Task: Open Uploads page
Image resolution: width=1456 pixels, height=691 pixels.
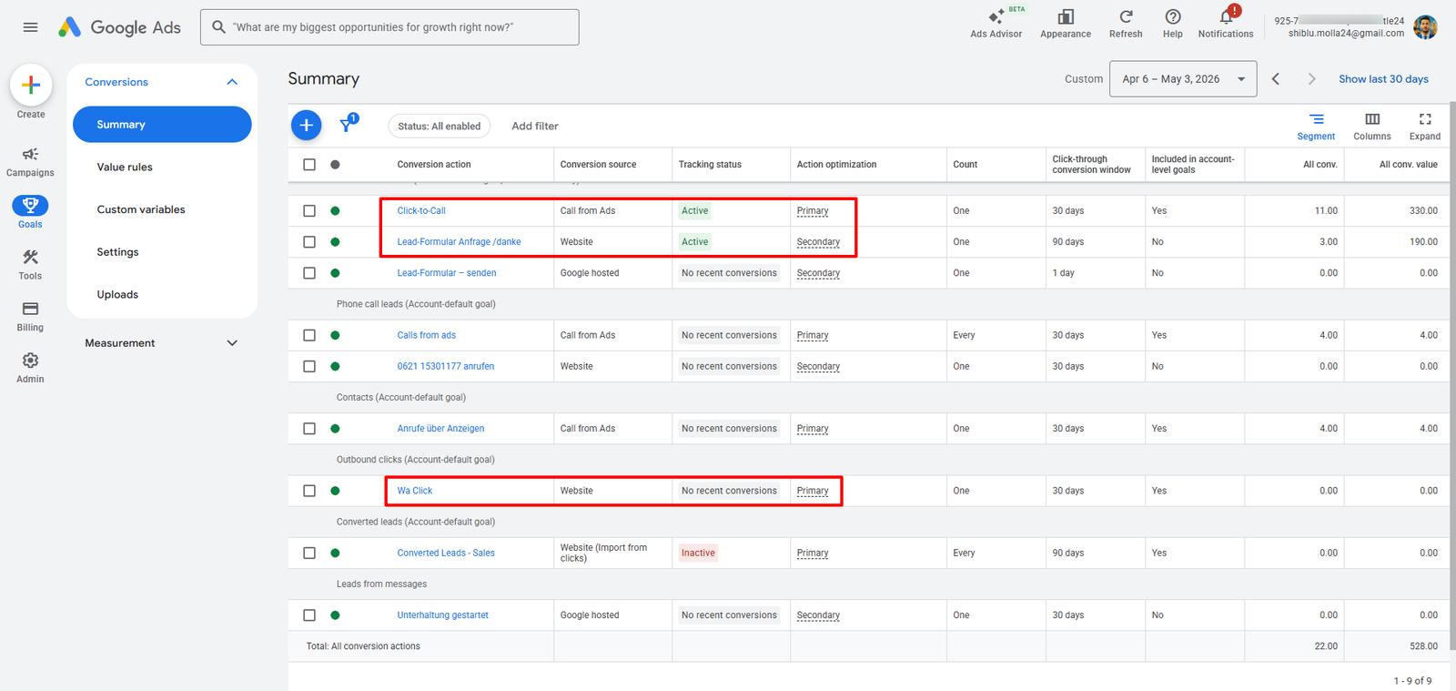Action: click(117, 295)
